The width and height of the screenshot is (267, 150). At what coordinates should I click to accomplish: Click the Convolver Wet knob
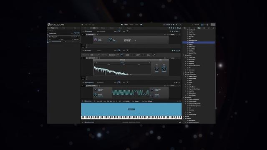click(x=164, y=68)
